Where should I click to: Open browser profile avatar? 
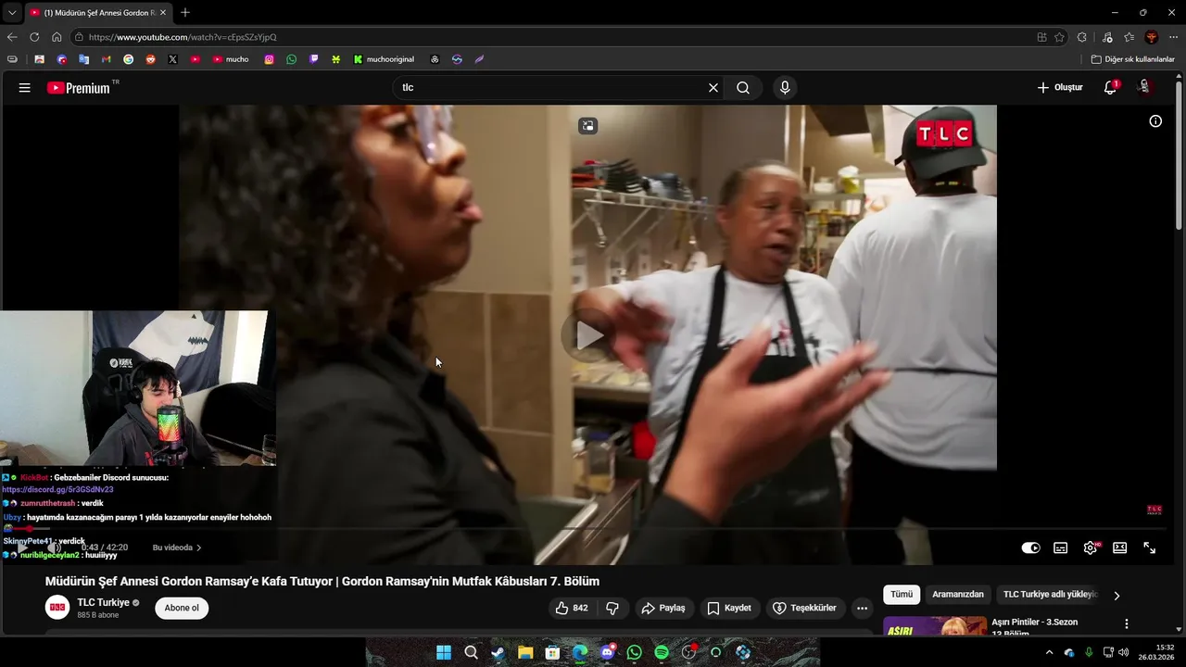(x=1152, y=37)
